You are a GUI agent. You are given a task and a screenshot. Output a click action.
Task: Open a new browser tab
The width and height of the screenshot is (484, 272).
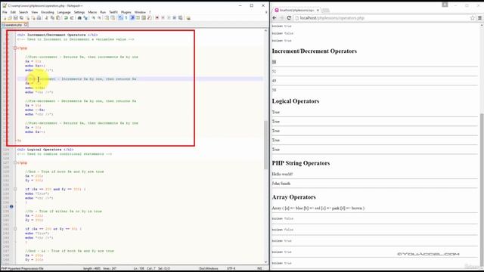tap(326, 11)
